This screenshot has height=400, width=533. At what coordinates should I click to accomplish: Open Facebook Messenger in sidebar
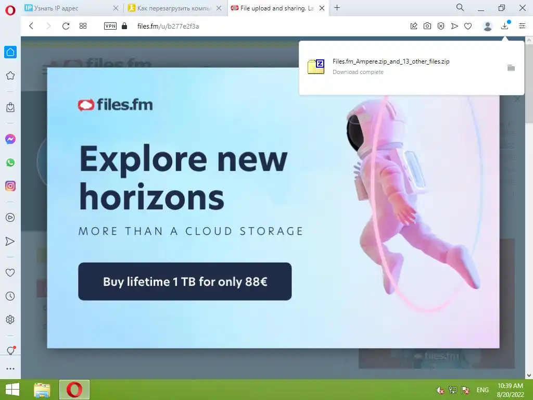point(10,139)
